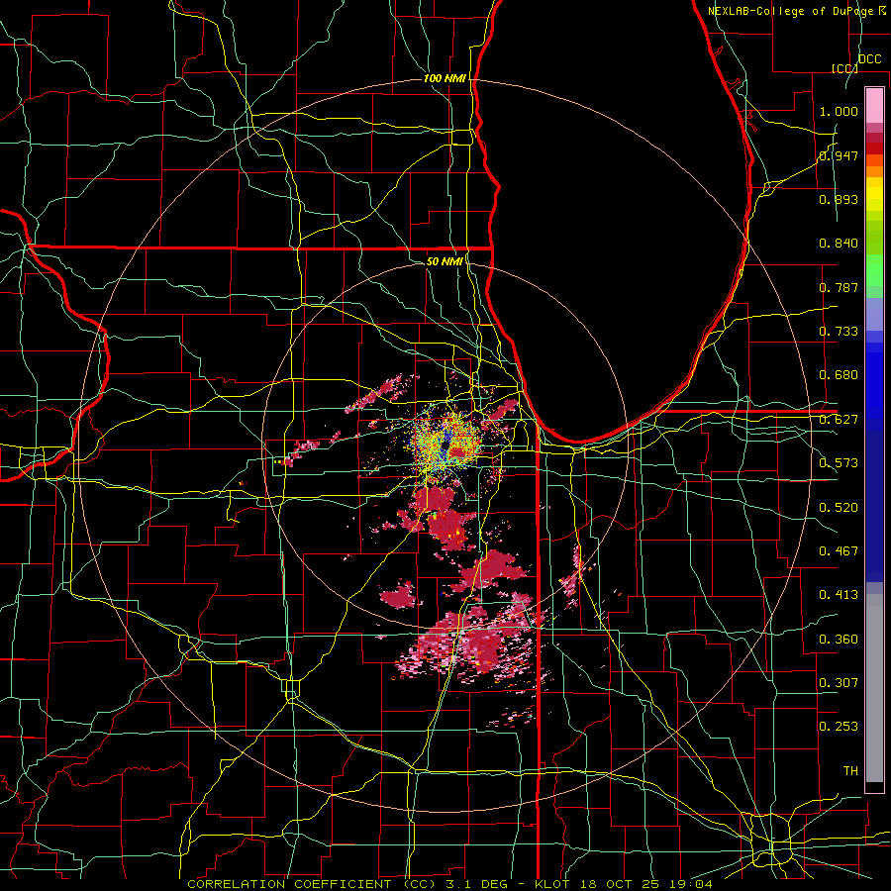Click the 50 NMI range ring label
The width and height of the screenshot is (891, 891).
coord(445,261)
